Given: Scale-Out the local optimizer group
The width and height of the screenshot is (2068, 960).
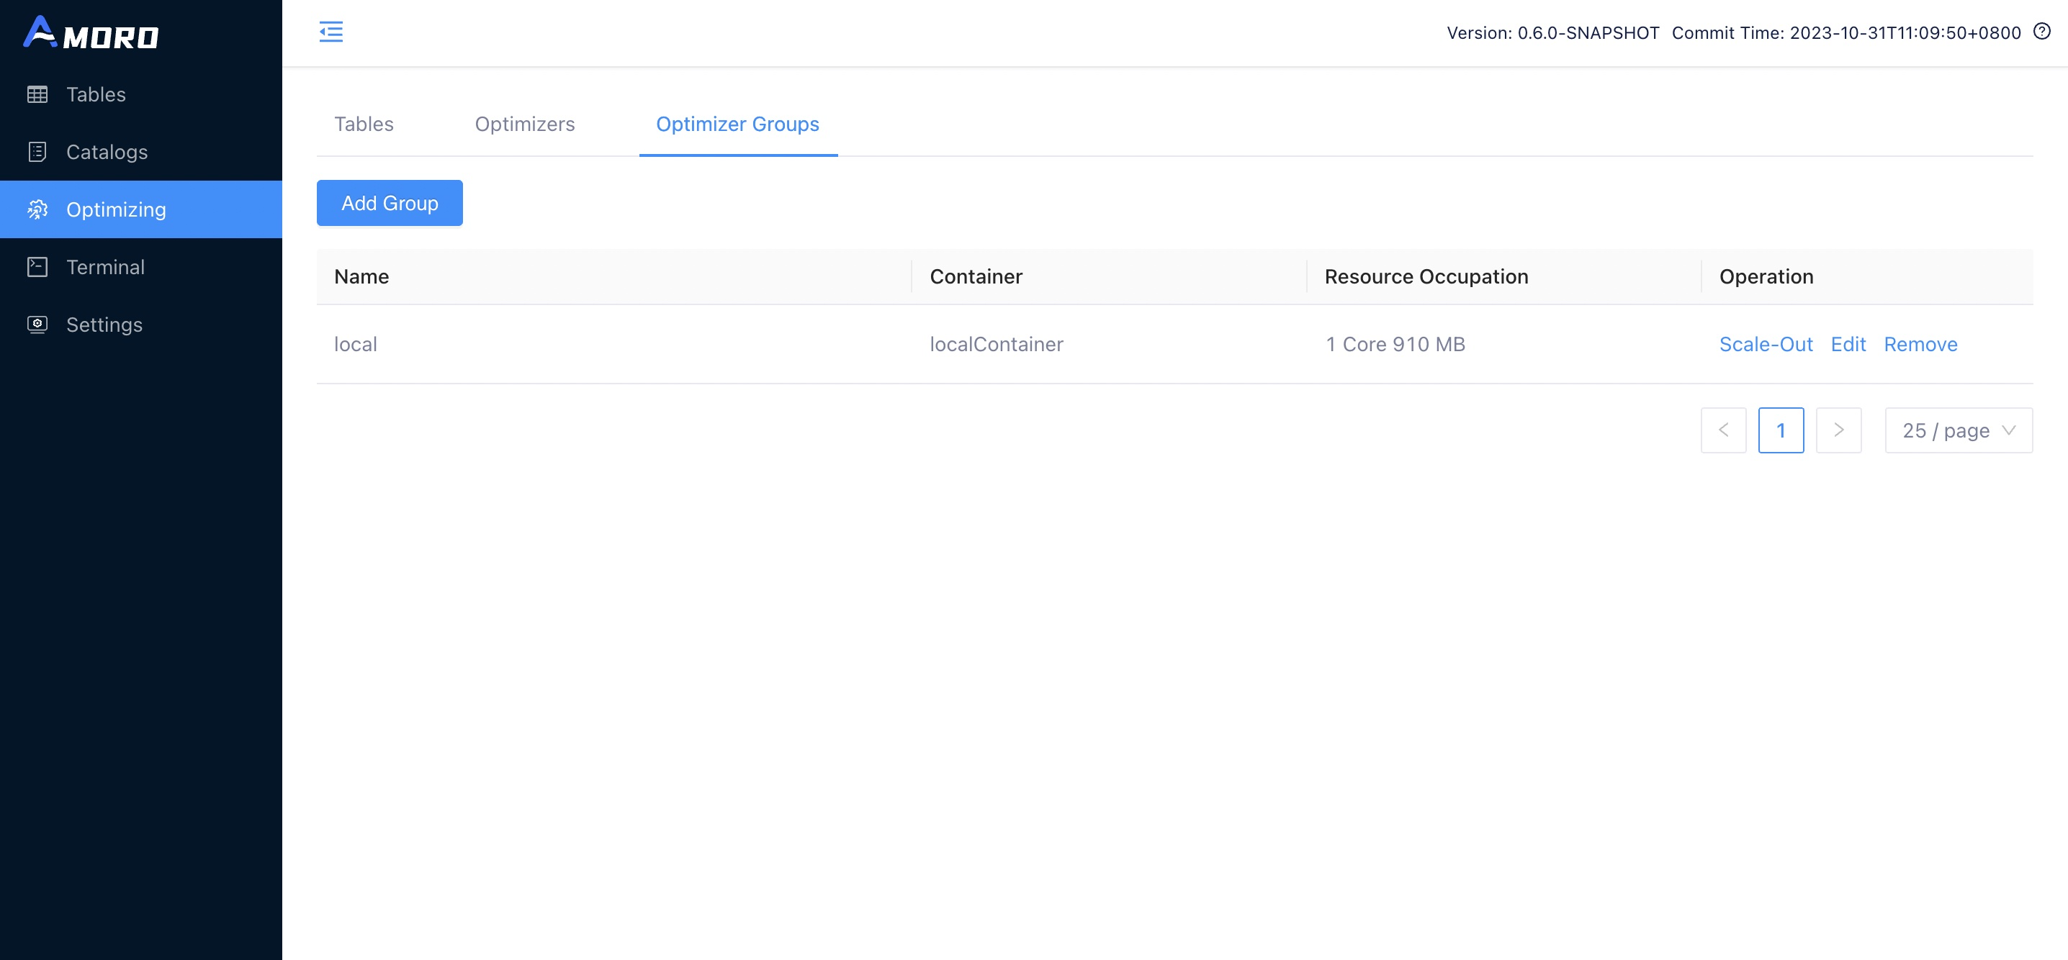Looking at the screenshot, I should pyautogui.click(x=1766, y=344).
